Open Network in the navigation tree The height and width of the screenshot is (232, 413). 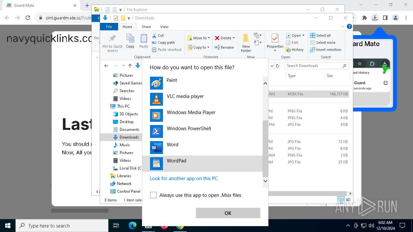121,184
